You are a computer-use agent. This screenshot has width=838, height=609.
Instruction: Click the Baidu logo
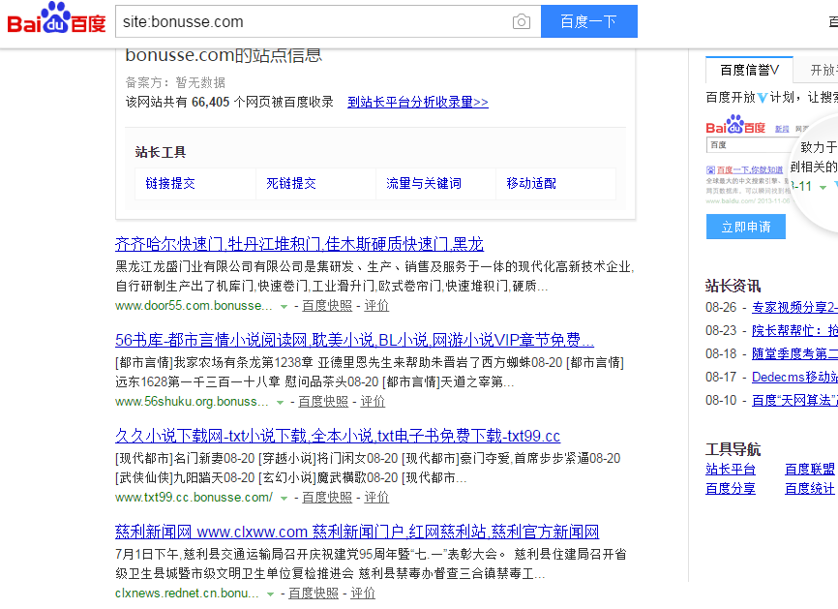[x=56, y=20]
